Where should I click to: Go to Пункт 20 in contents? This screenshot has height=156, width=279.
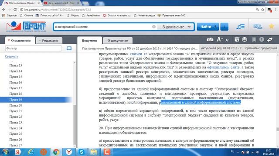[x=16, y=105]
